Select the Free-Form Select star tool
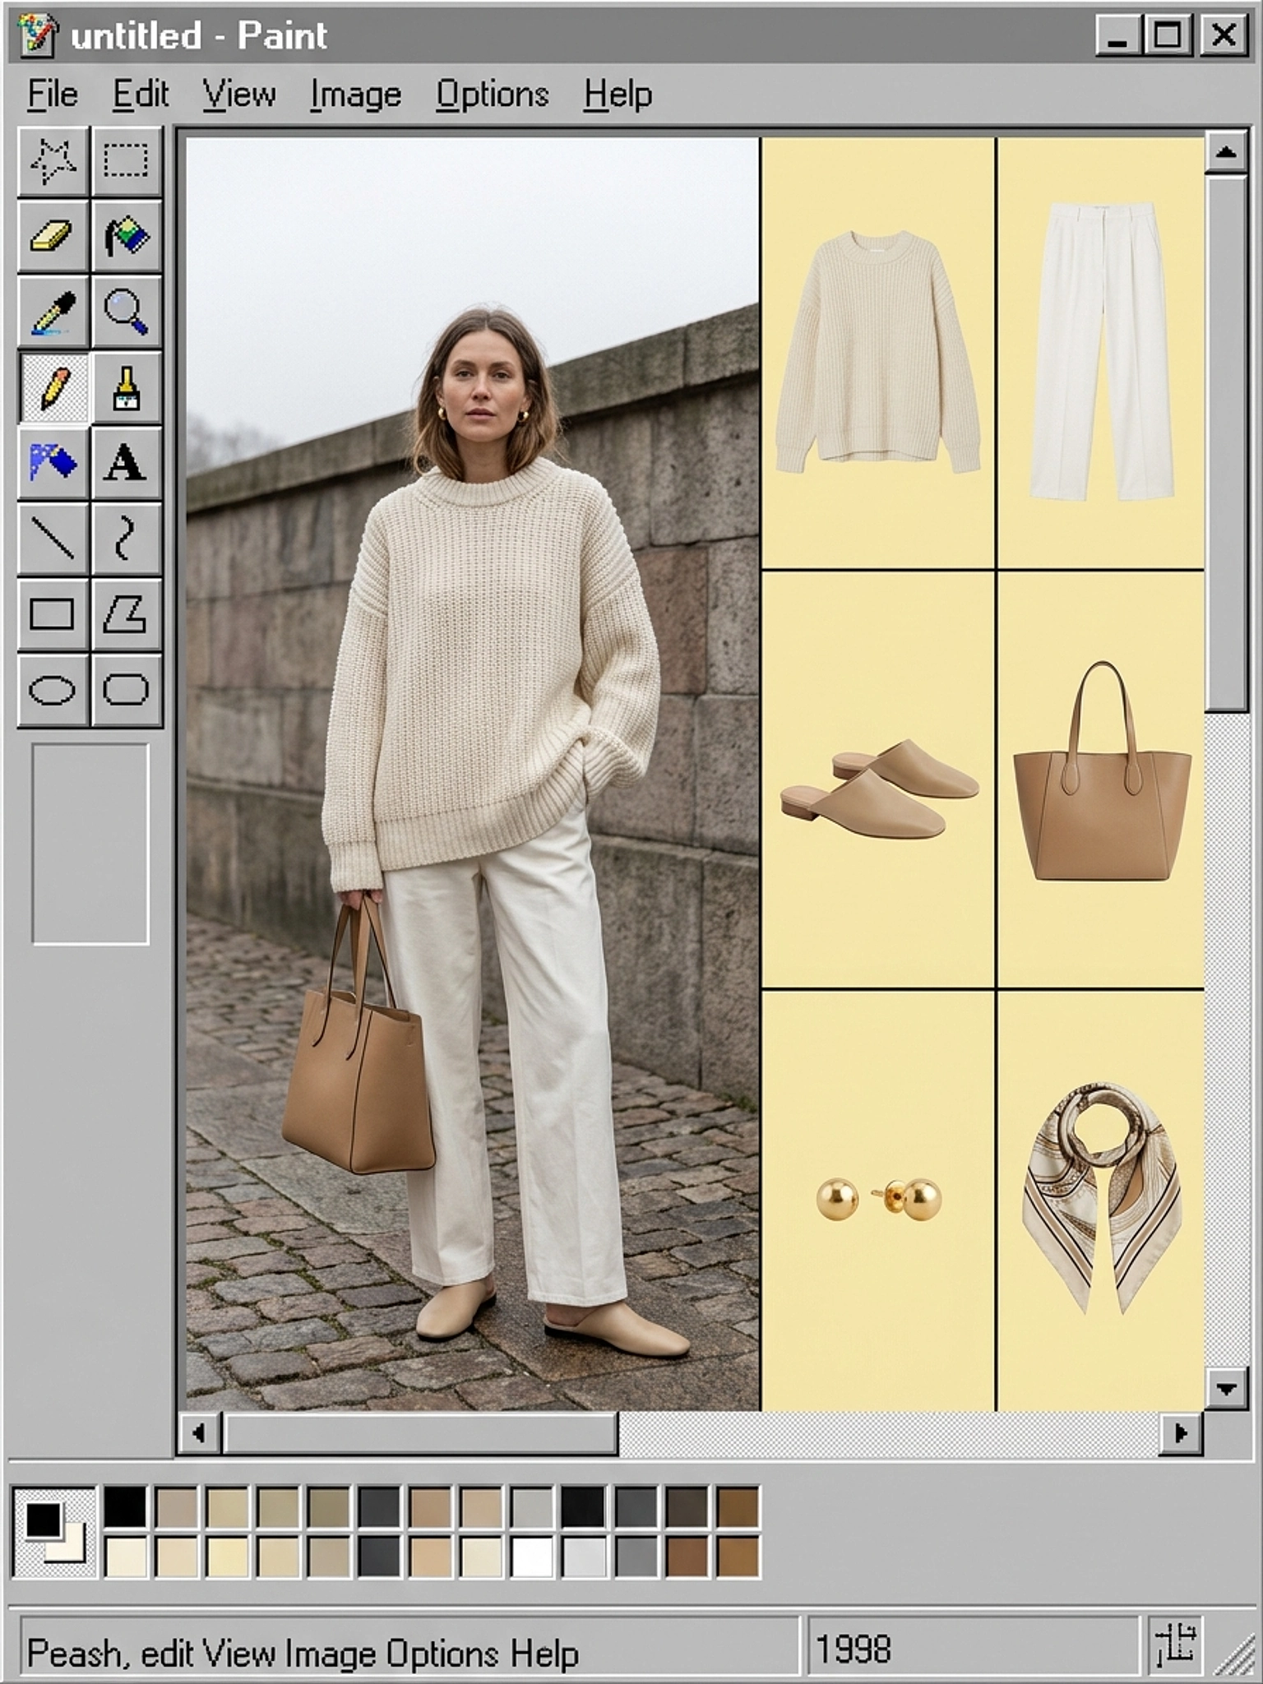Screen dimensions: 1263x1684 pyautogui.click(x=53, y=161)
